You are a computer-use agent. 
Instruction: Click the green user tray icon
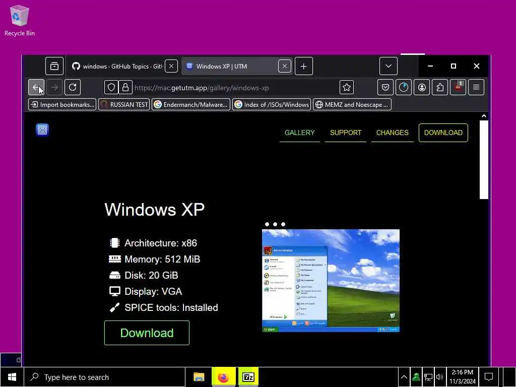coord(416,377)
